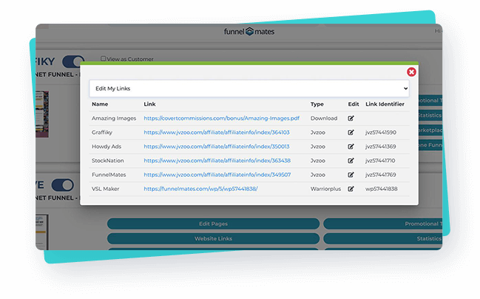Open the covertcommissions Amazing-Images.pdf link
Screen dimensions: 480x299
tap(221, 118)
